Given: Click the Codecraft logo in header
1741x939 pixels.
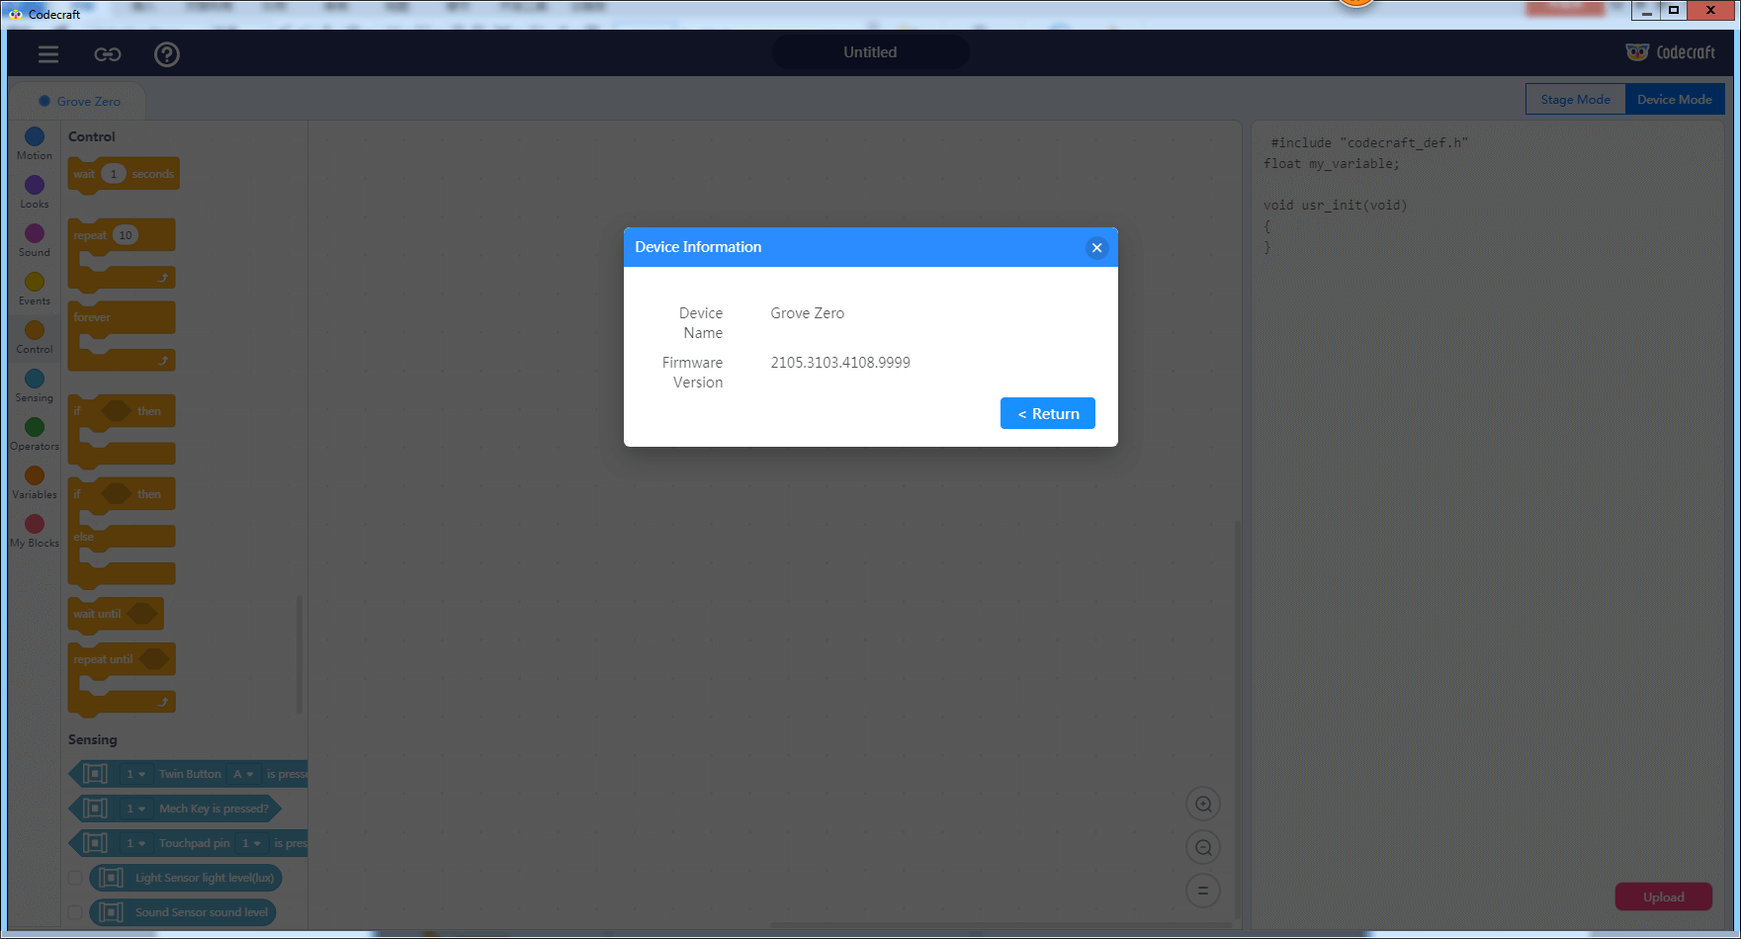Looking at the screenshot, I should [1671, 52].
